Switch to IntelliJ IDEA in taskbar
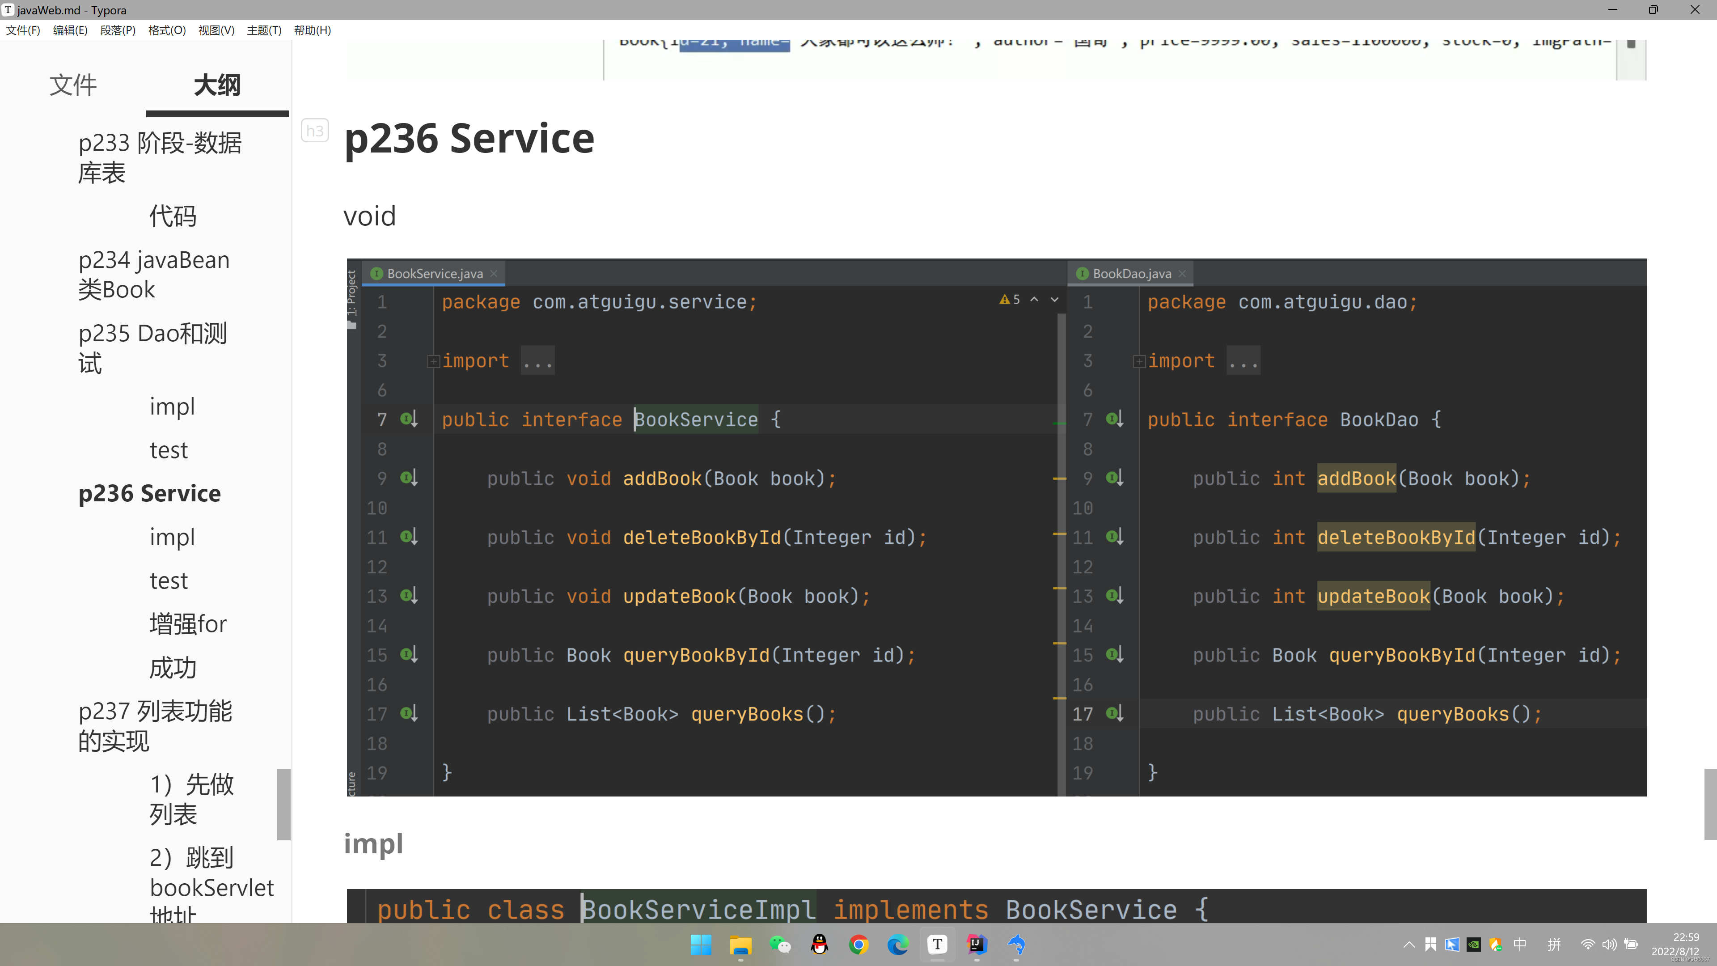The image size is (1717, 966). coord(977,945)
